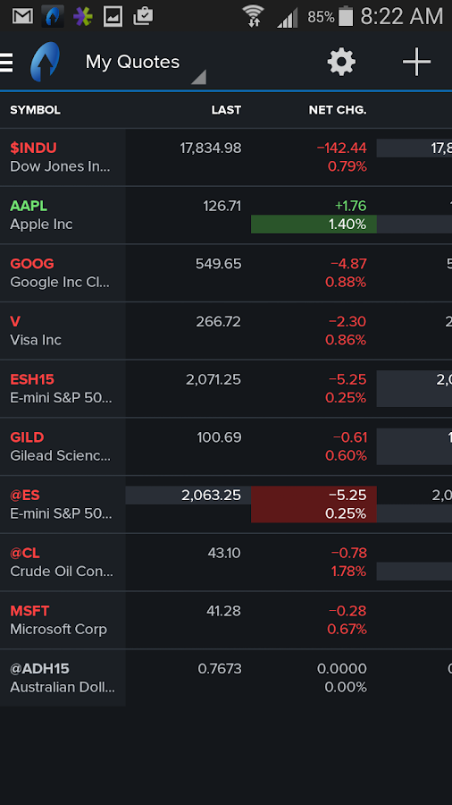Viewport: 452px width, 805px height.
Task: Tap the cellular signal bars icon
Action: point(288,19)
